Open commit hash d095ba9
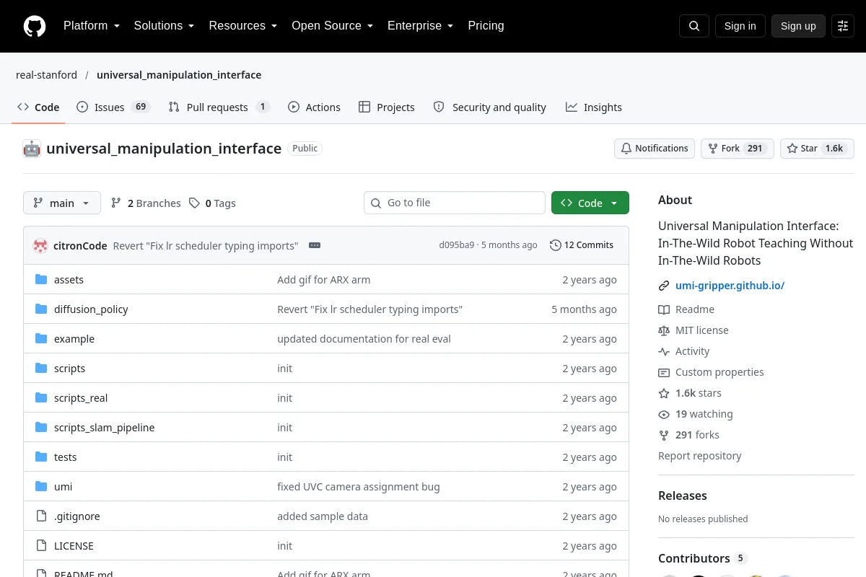866x577 pixels. [456, 245]
